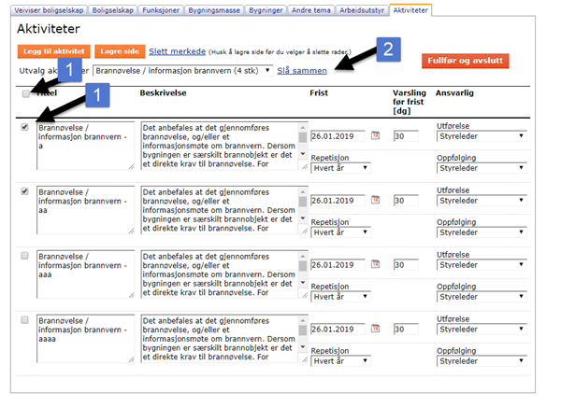The height and width of the screenshot is (407, 561).
Task: Open Utførelse dropdown in first activity row
Action: point(481,136)
